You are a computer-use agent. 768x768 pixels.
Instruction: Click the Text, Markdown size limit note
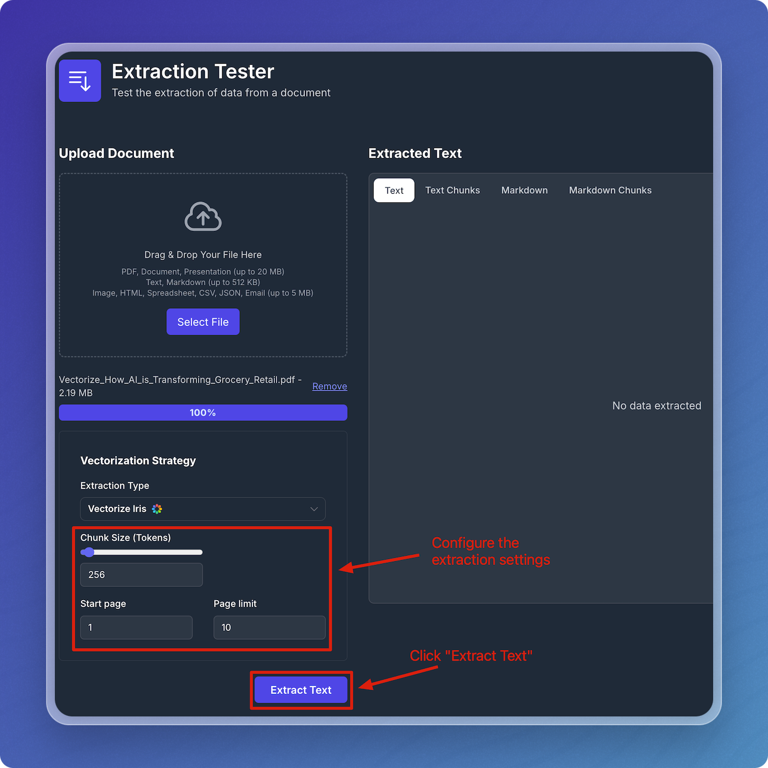point(203,283)
